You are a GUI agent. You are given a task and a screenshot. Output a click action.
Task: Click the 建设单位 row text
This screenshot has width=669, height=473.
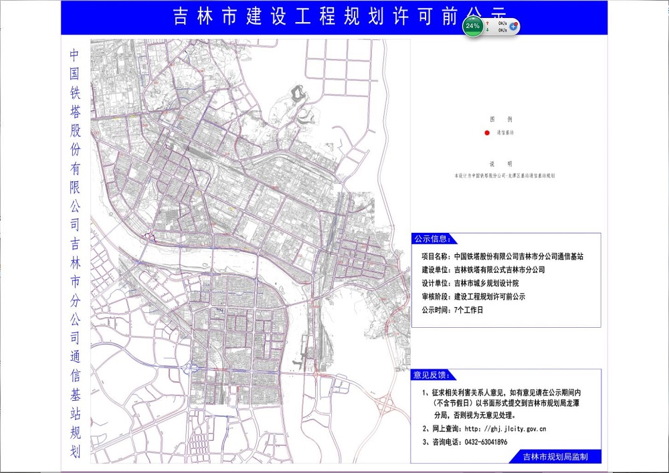[x=484, y=270]
